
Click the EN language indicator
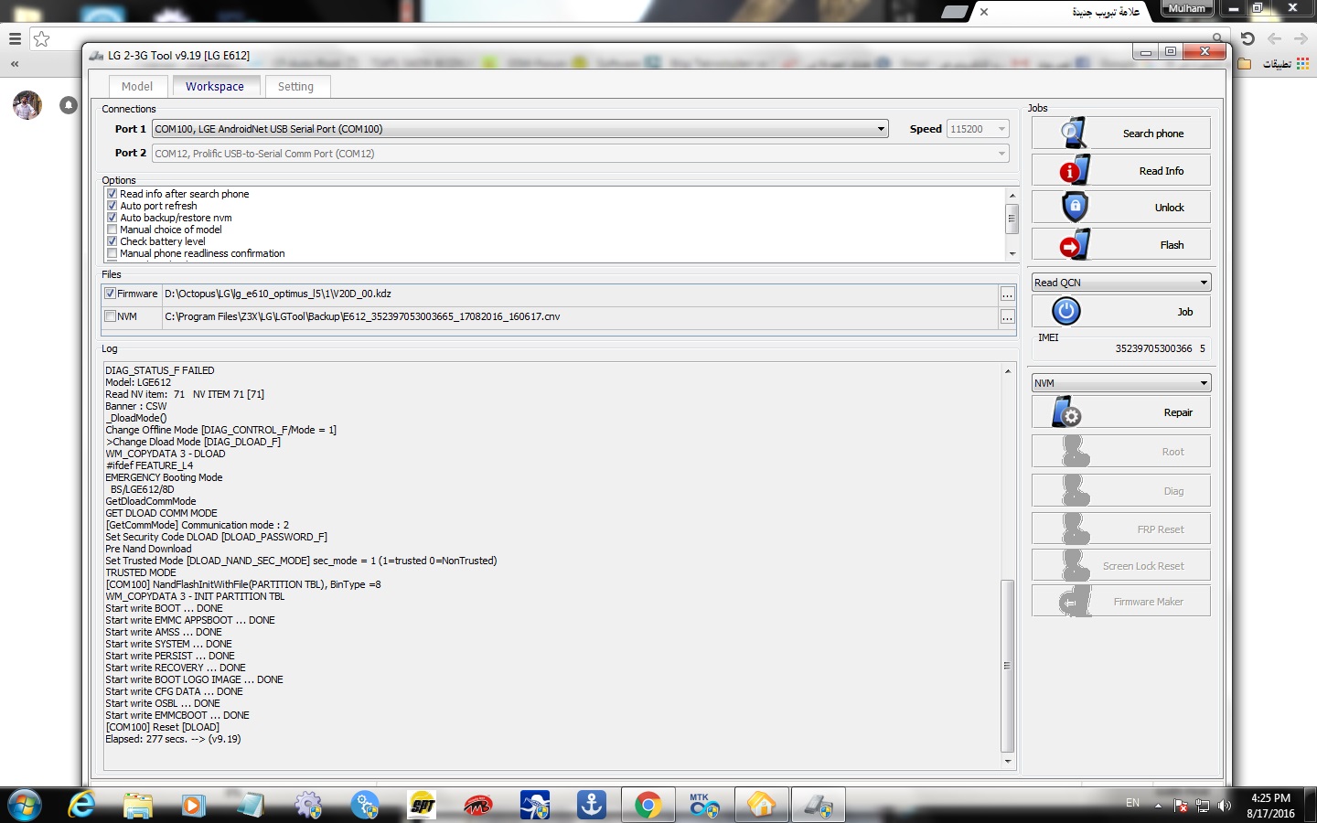(x=1132, y=803)
